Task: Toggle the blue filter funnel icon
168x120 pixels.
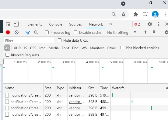Action: (x=28, y=33)
